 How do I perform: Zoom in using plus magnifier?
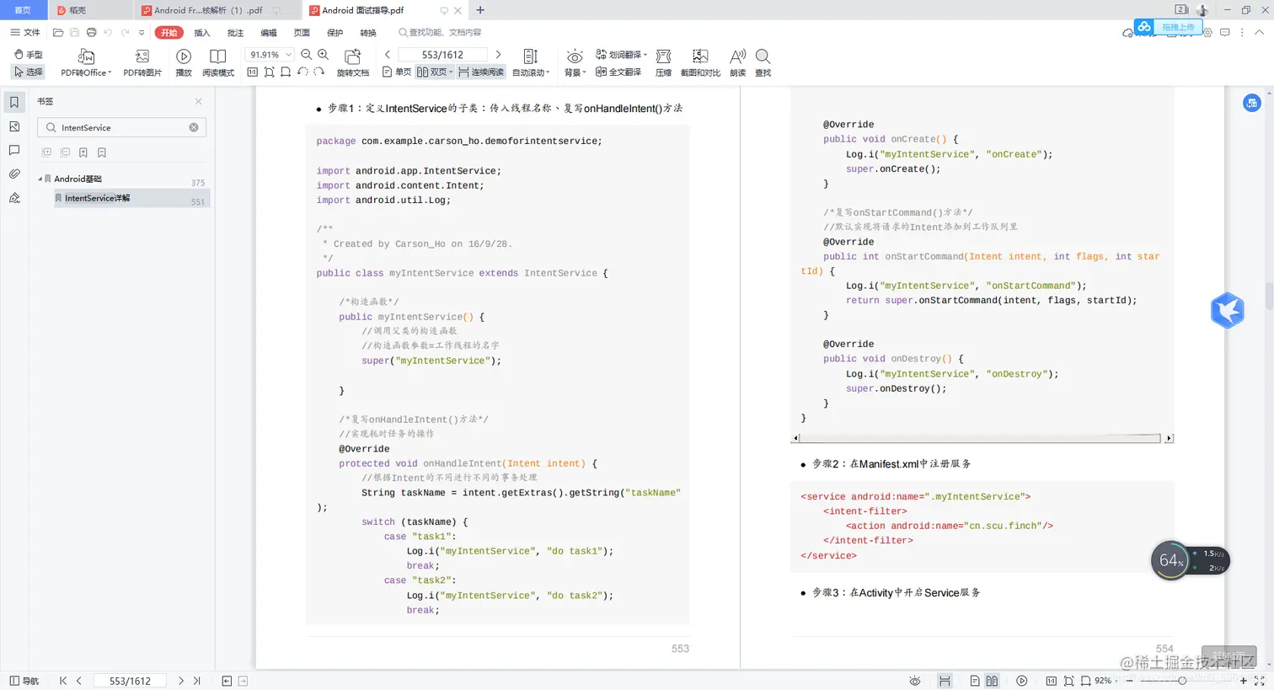pos(324,55)
